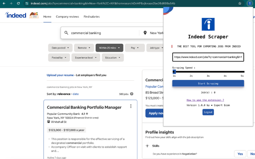Click the '589 jobs' count text
This screenshot has width=255, height=159.
click(x=124, y=94)
